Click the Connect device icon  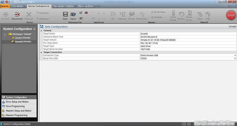(5, 15)
